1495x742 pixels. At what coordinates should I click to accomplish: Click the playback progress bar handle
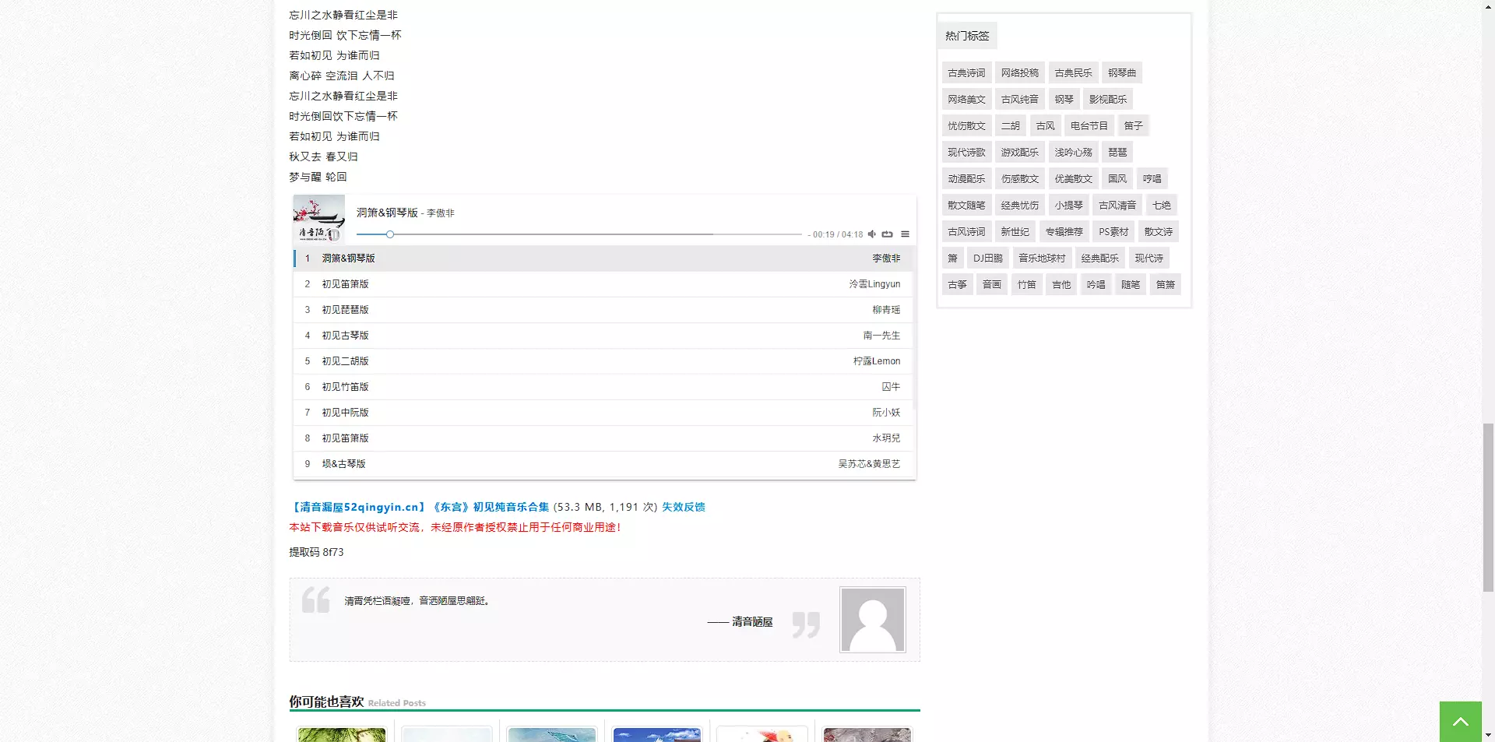tap(390, 234)
